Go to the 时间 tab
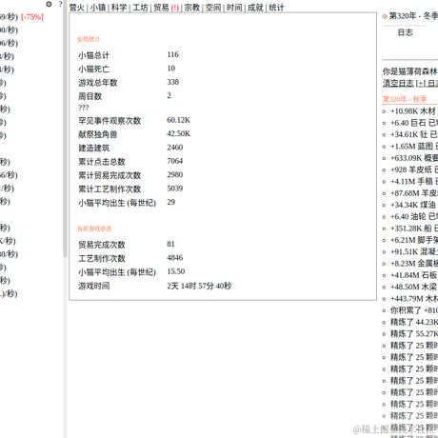Image resolution: width=438 pixels, height=438 pixels. [x=234, y=8]
